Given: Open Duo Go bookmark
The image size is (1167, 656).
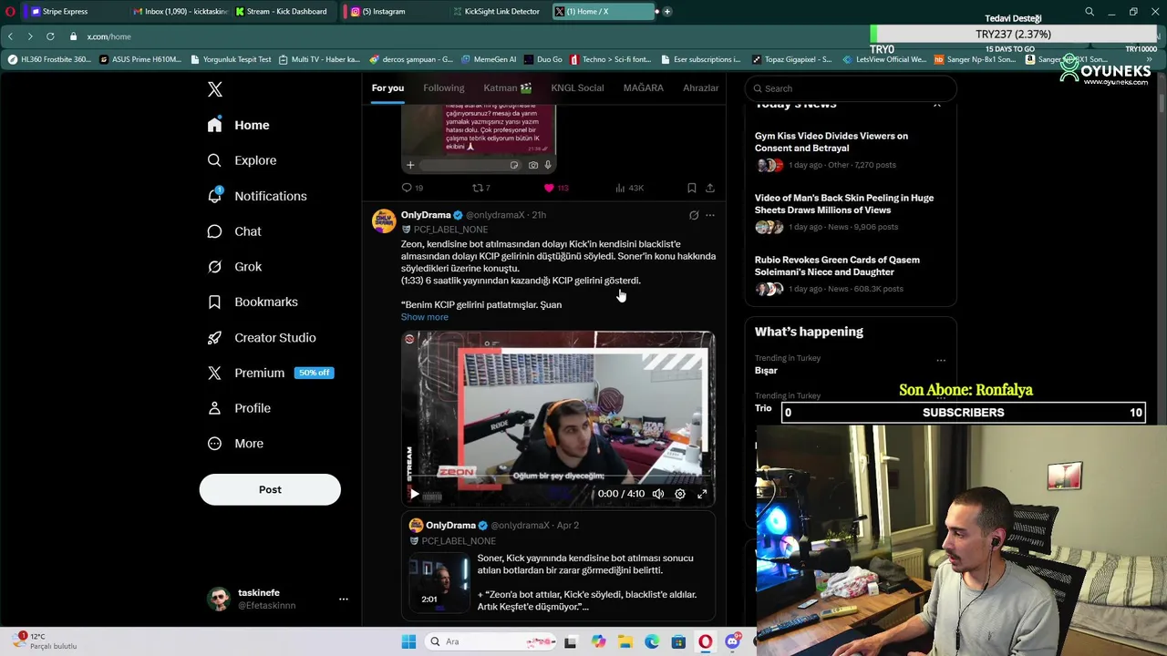Looking at the screenshot, I should [542, 59].
